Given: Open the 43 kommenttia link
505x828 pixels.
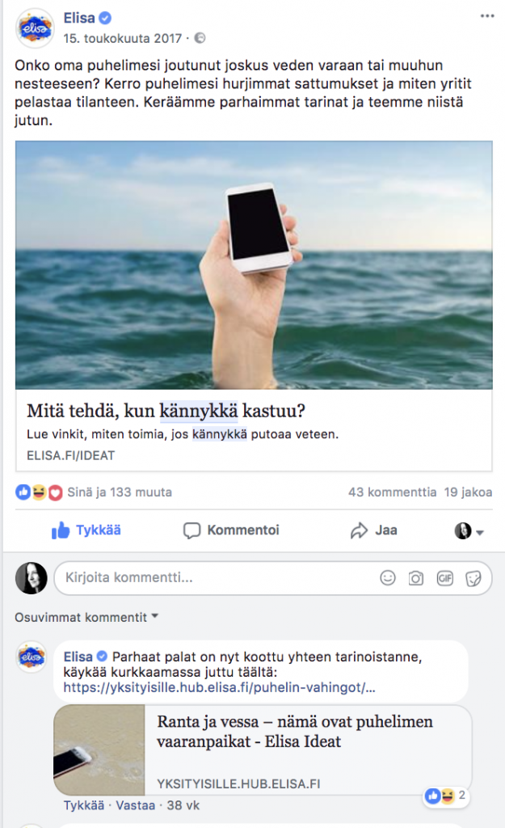Looking at the screenshot, I should [392, 492].
